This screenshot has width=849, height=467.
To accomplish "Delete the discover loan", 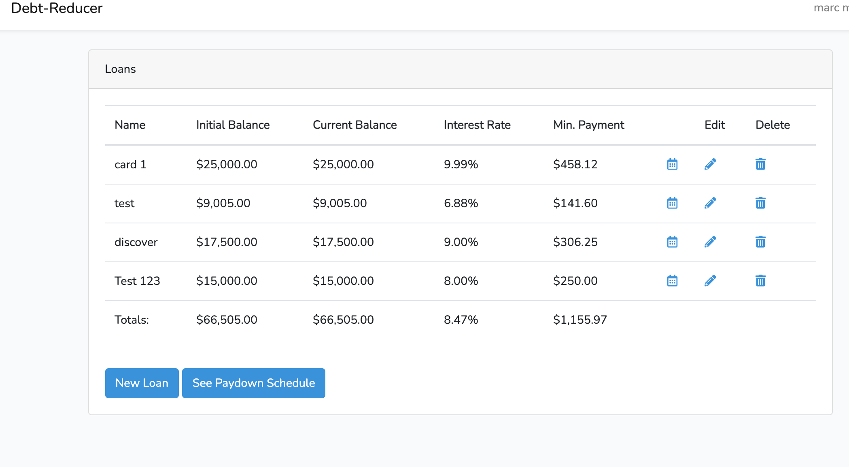I will (760, 242).
